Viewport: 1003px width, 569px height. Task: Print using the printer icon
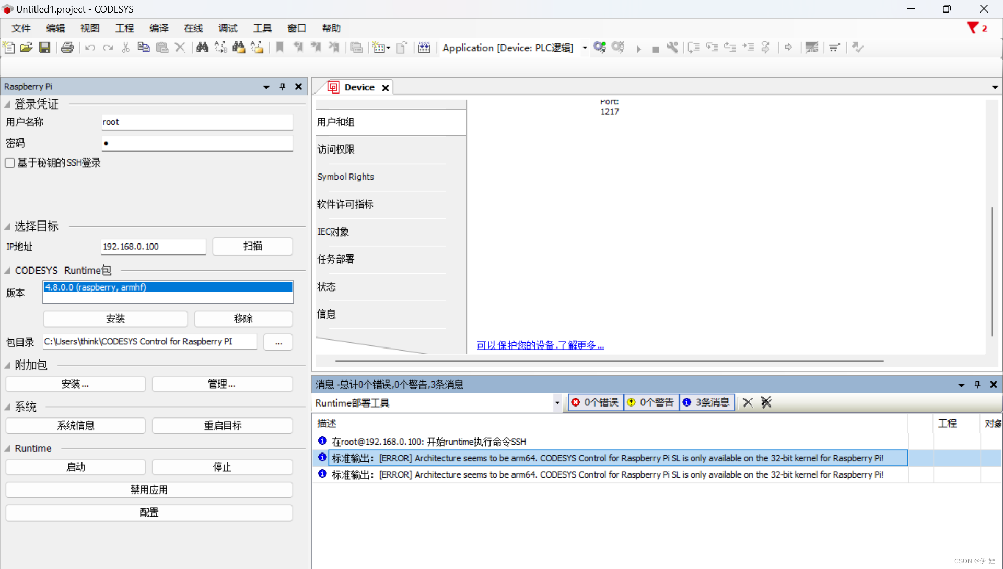pyautogui.click(x=67, y=48)
